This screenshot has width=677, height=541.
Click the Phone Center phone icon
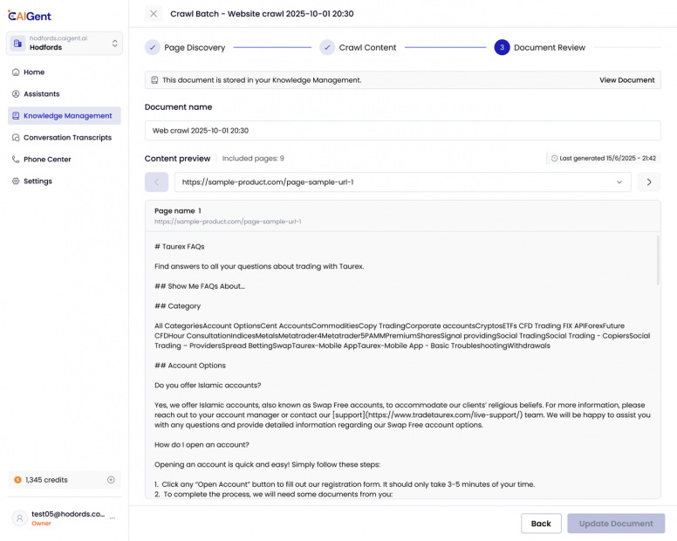coord(16,160)
